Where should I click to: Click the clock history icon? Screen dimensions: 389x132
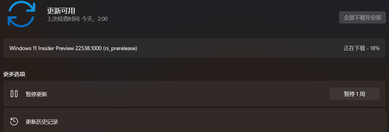coord(14,121)
